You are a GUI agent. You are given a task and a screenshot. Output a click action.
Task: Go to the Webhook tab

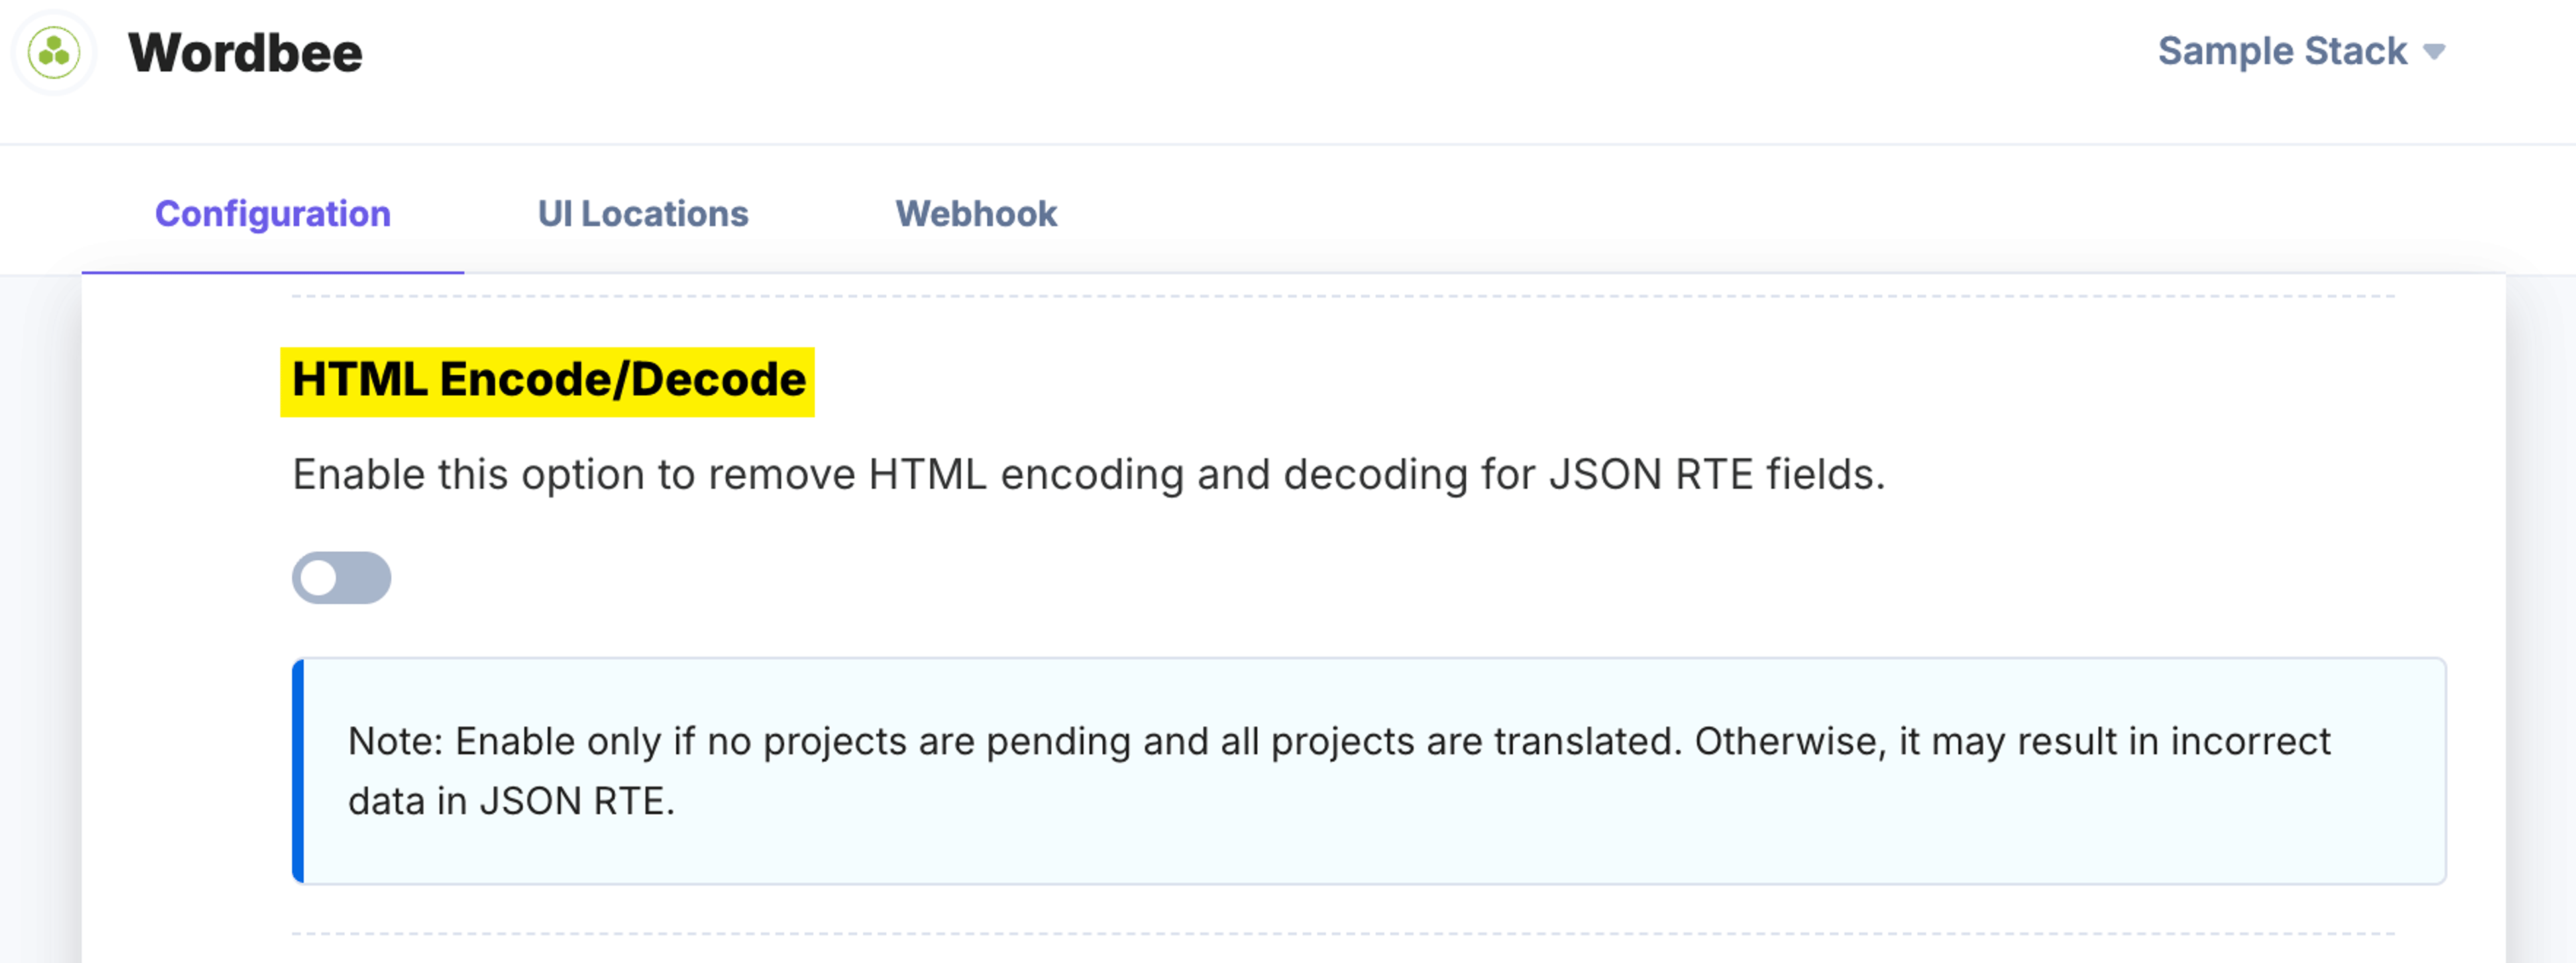[976, 214]
